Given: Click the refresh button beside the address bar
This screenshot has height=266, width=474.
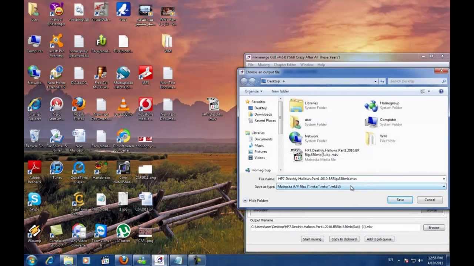Looking at the screenshot, I should [382, 81].
